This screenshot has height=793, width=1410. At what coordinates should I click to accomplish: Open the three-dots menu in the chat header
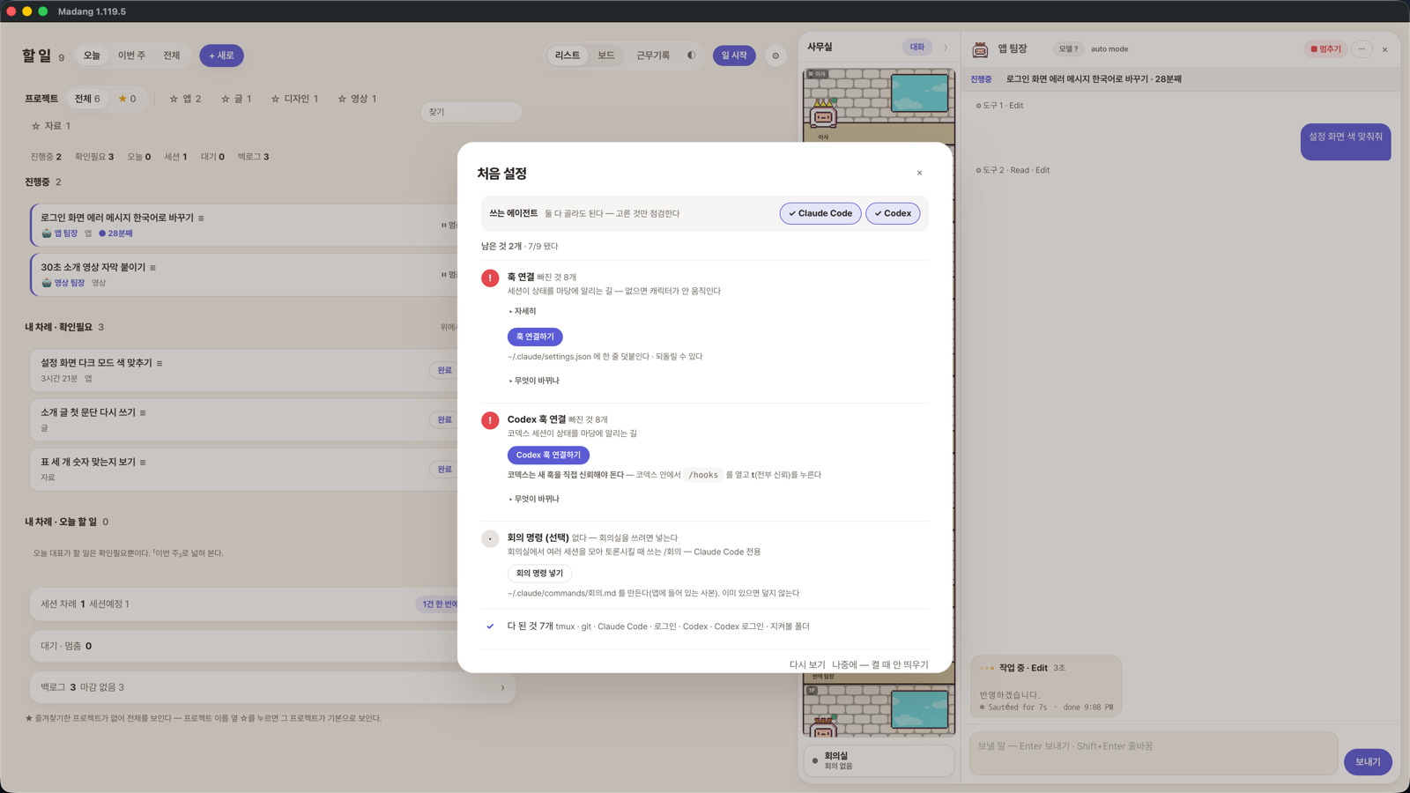pyautogui.click(x=1362, y=49)
